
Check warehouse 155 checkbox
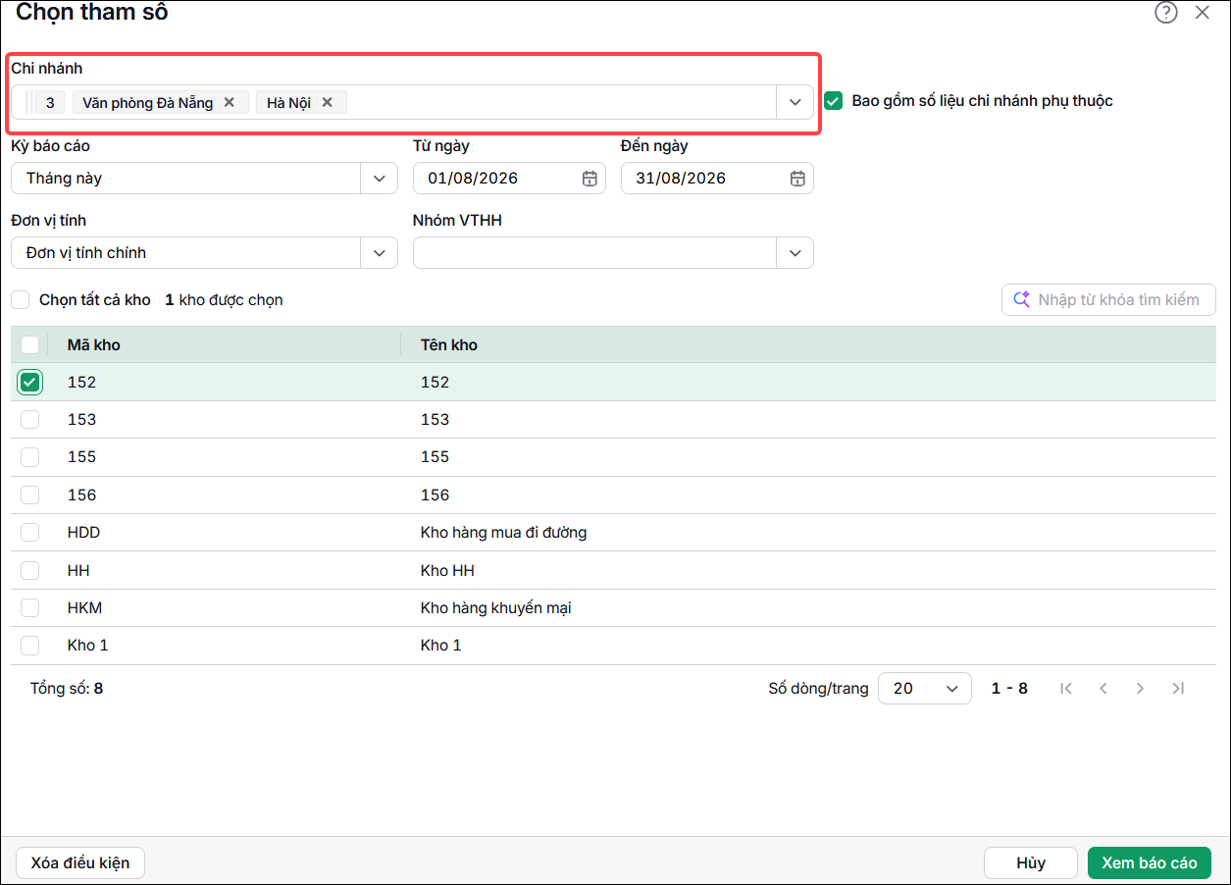30,456
